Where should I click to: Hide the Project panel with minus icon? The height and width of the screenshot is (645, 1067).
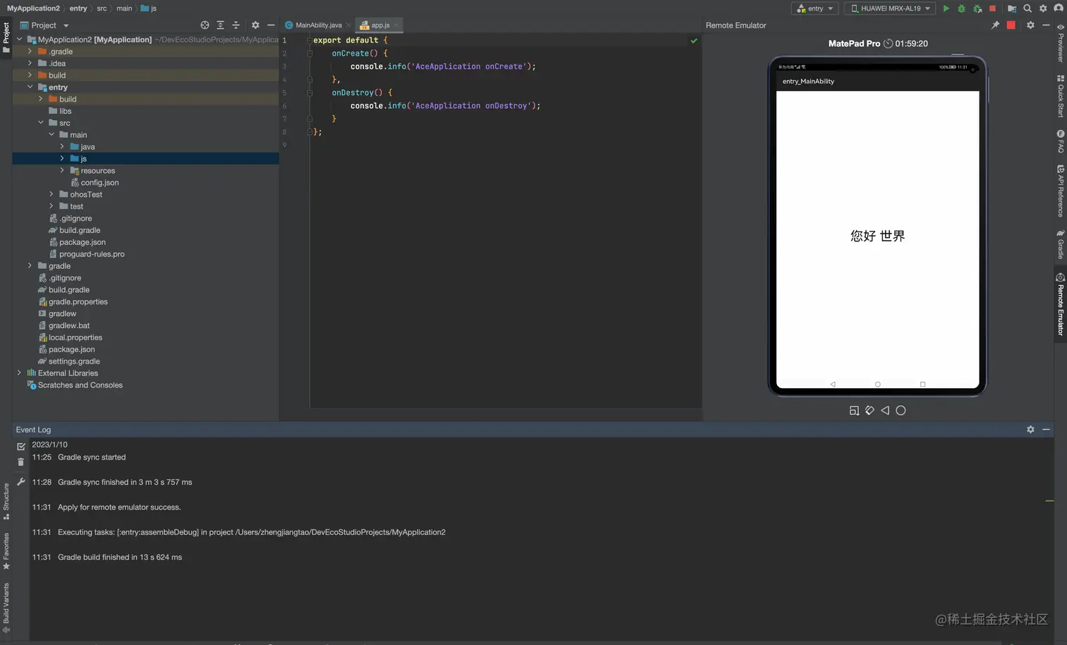click(x=271, y=25)
